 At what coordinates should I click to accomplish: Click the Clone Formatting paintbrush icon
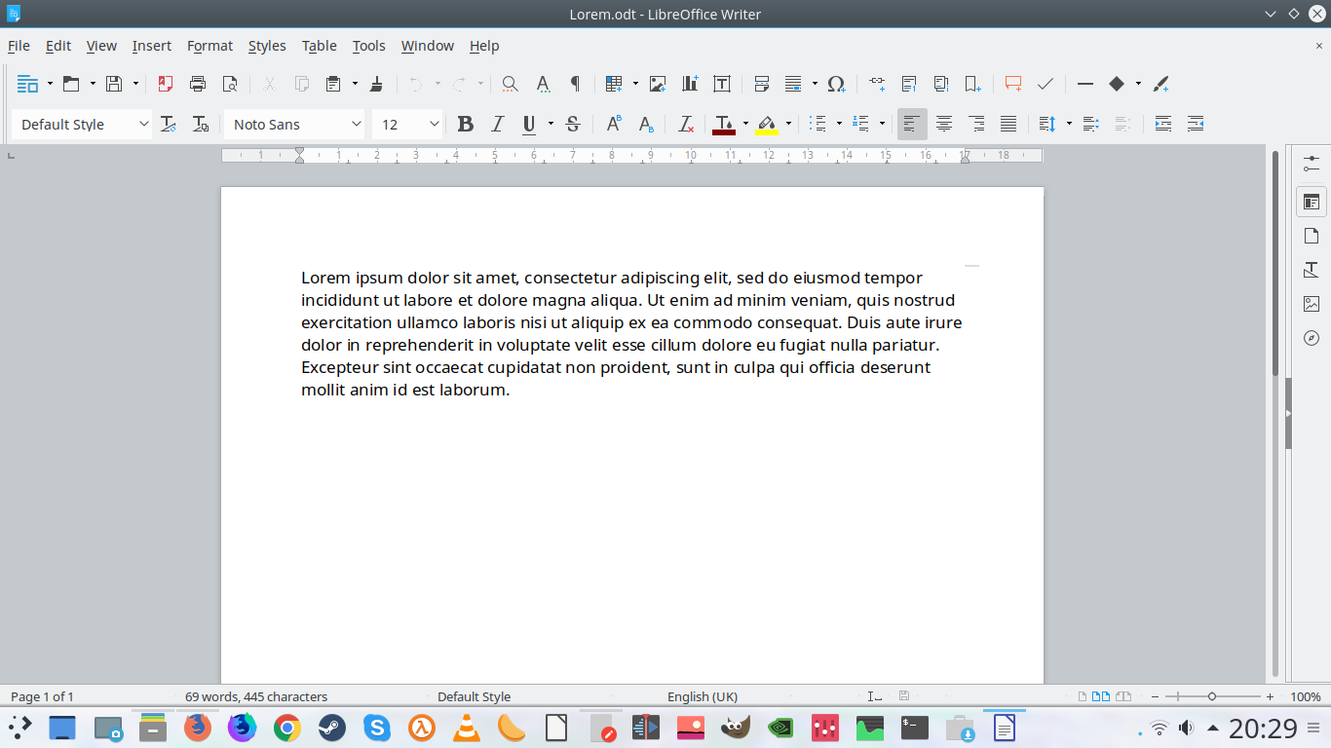point(377,84)
